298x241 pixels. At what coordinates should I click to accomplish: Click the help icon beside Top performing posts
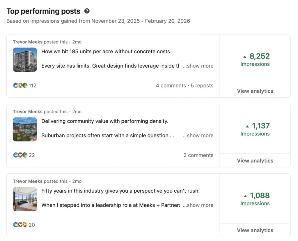coord(87,11)
